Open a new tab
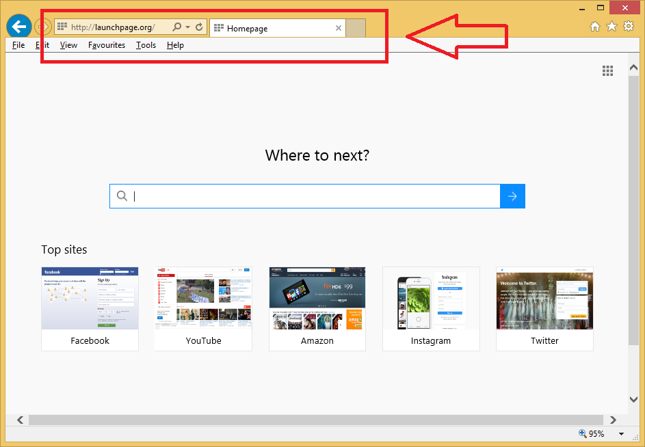The image size is (645, 447). pos(356,28)
